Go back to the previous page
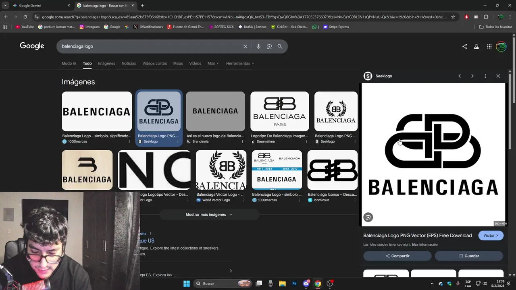Viewport: 516px width, 290px height. (6, 17)
